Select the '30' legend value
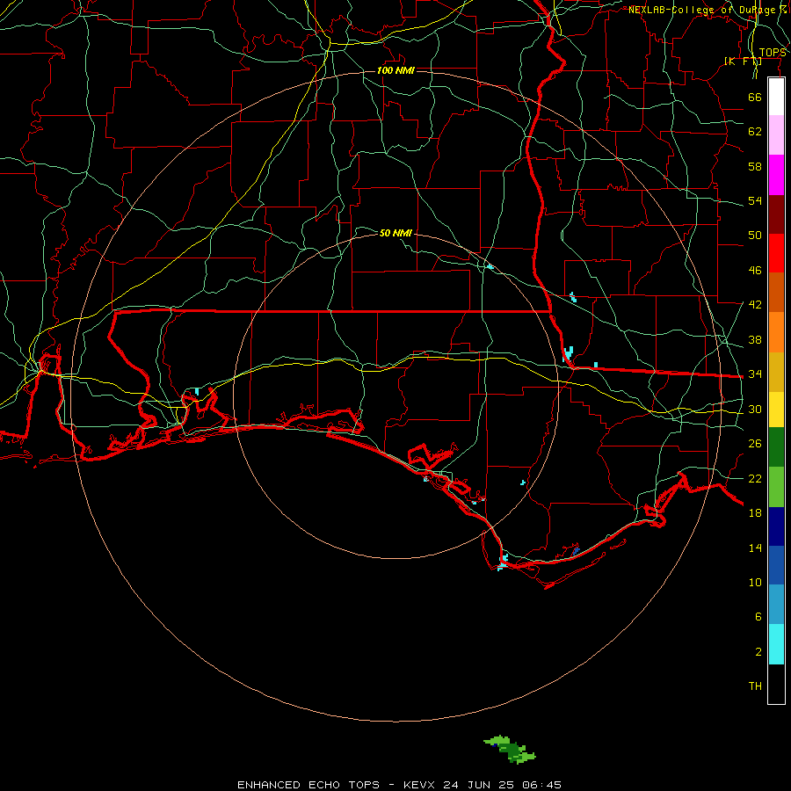Viewport: 791px width, 791px height. [755, 409]
